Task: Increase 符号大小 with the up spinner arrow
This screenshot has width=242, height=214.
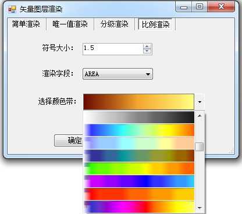Action: point(147,47)
